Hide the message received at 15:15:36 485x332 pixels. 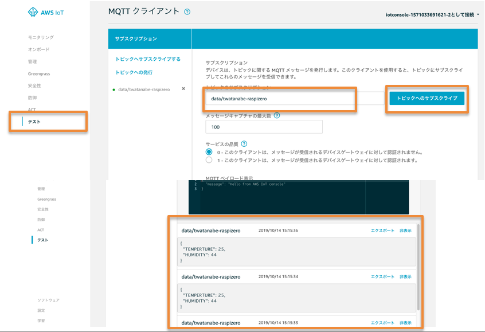405,231
